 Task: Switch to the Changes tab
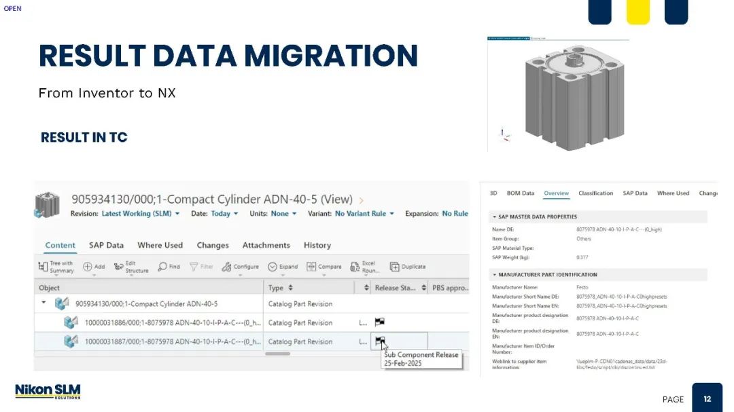[213, 245]
